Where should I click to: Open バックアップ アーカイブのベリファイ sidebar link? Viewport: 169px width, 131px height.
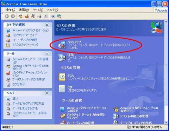coord(30,74)
